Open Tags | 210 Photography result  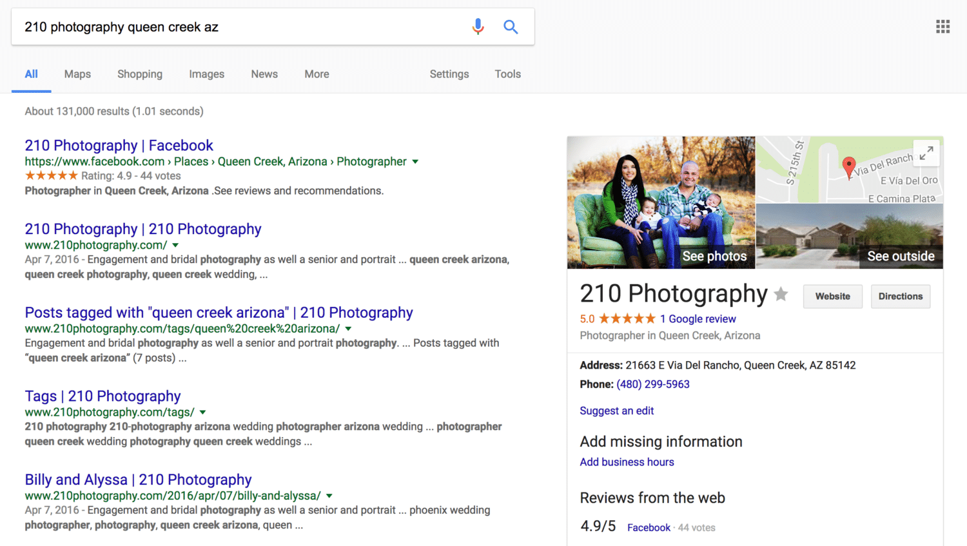point(103,396)
